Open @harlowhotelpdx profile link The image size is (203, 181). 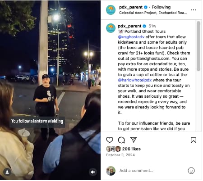(135, 80)
